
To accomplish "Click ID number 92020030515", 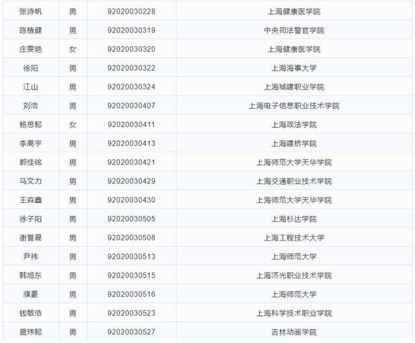I will pos(131,276).
